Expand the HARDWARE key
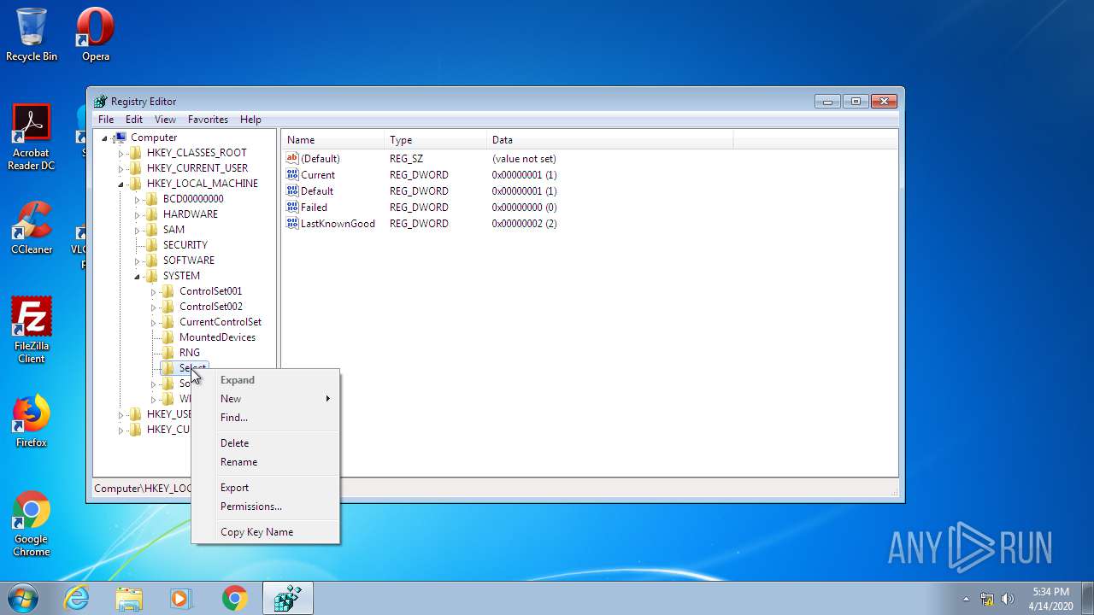 [x=137, y=215]
